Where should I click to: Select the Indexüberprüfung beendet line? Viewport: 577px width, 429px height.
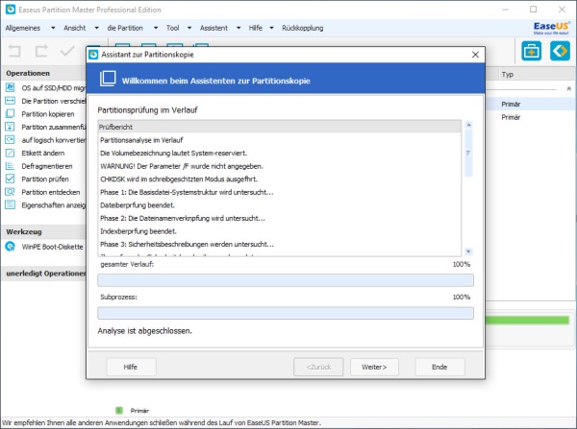(x=138, y=231)
